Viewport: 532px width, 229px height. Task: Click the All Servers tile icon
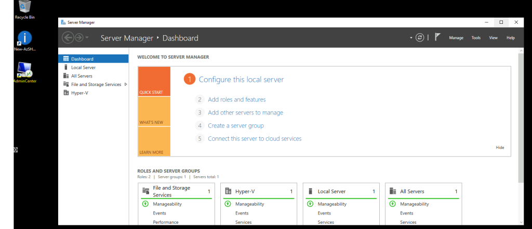pyautogui.click(x=393, y=191)
